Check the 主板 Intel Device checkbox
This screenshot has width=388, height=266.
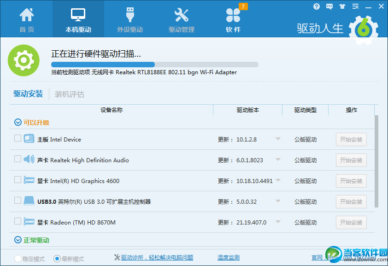point(18,138)
